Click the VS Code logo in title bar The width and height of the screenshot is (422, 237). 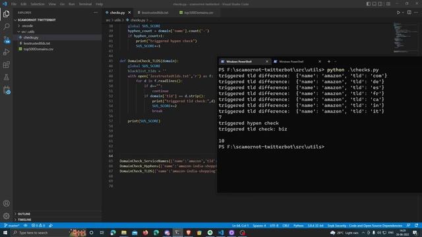[x=5, y=4]
